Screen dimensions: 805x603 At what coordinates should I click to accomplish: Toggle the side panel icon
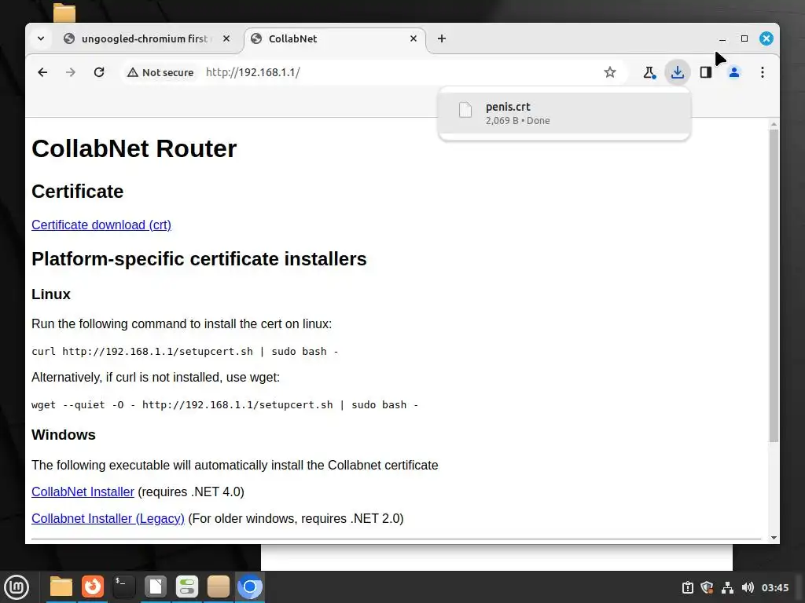click(706, 72)
